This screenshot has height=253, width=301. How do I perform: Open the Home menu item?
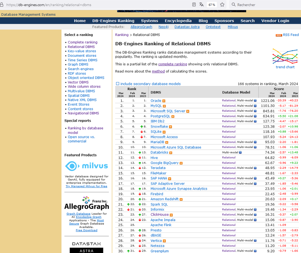[x=80, y=21]
